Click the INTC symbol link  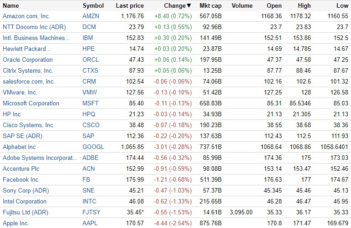[x=89, y=202]
